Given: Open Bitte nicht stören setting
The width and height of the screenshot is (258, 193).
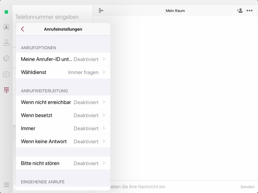Looking at the screenshot, I should click(x=63, y=163).
